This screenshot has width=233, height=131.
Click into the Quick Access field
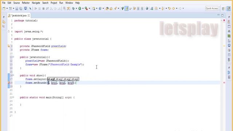click(212, 8)
